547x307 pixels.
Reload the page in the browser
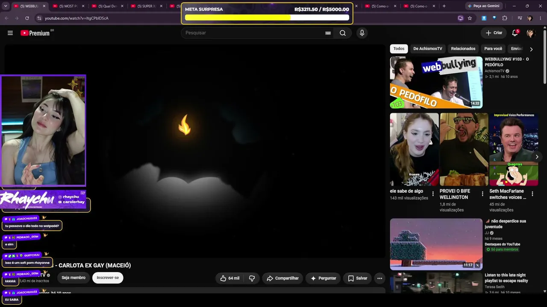point(27,18)
